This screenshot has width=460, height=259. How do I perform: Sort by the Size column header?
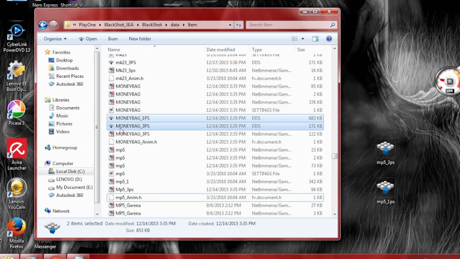click(x=310, y=50)
